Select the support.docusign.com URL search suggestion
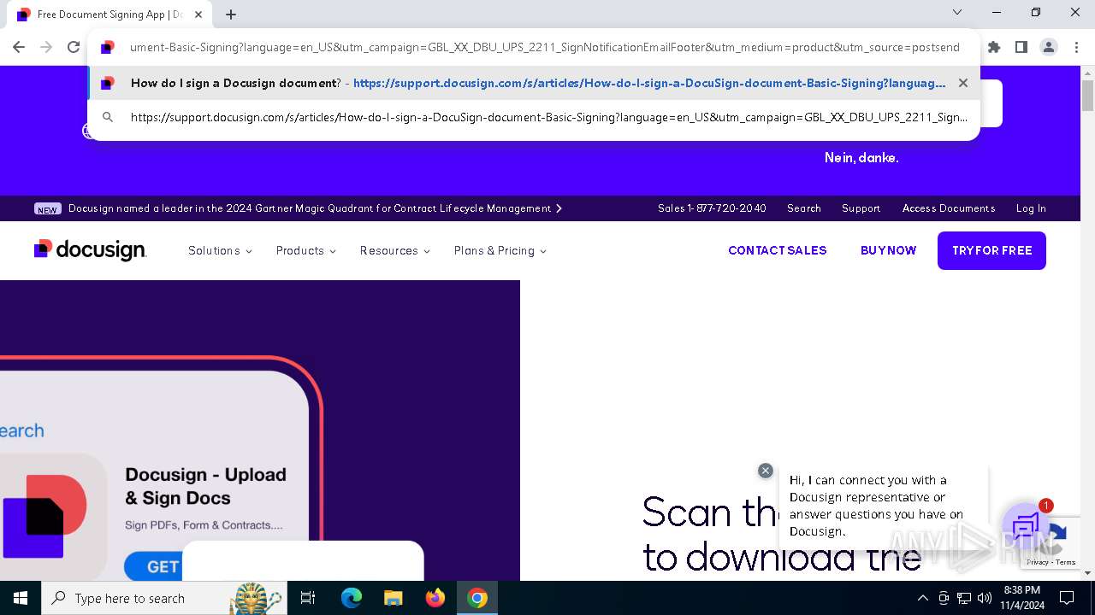The image size is (1095, 615). click(534, 117)
